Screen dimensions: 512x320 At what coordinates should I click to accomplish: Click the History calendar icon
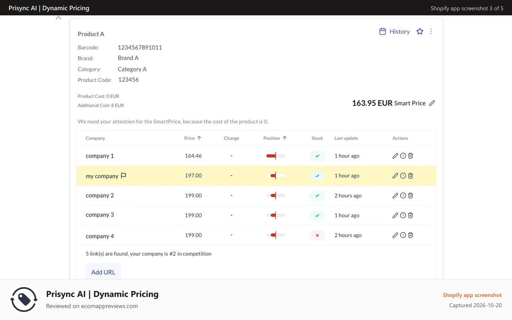point(383,32)
